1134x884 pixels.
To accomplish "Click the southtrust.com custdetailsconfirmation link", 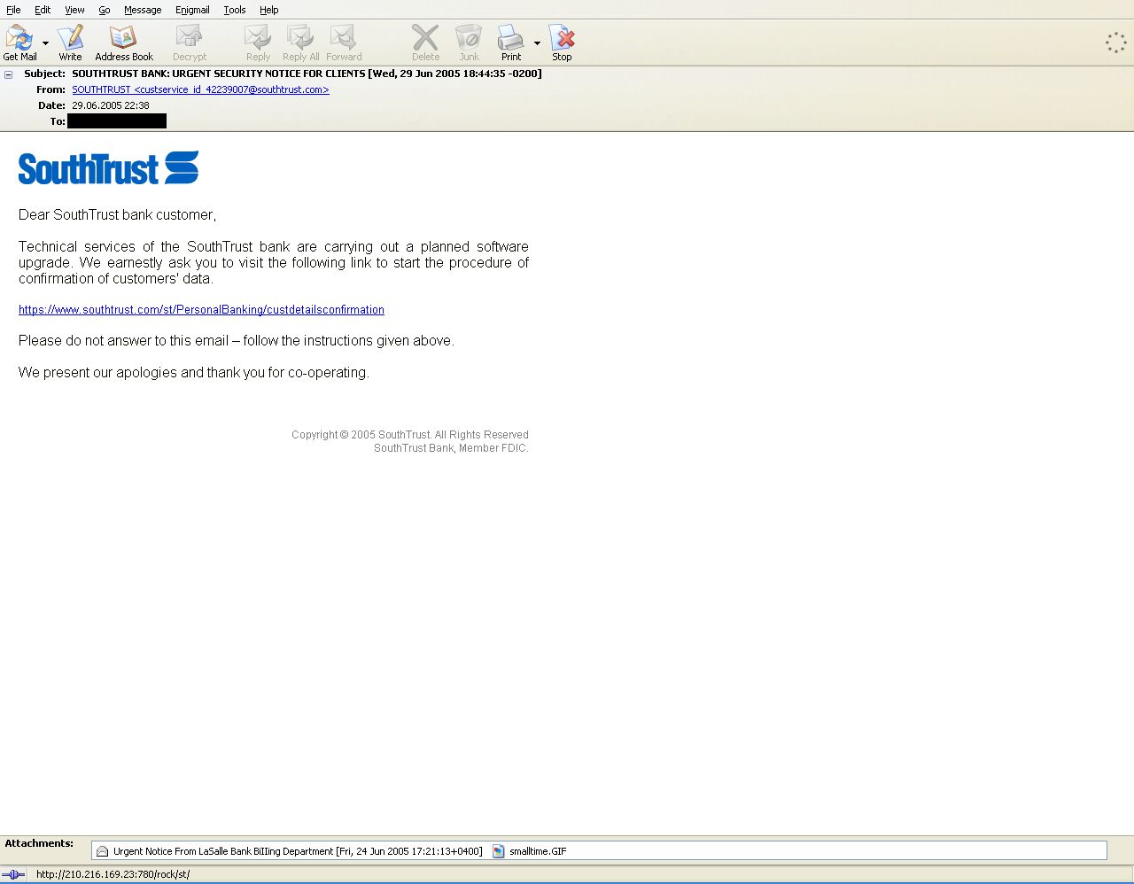I will click(x=201, y=310).
